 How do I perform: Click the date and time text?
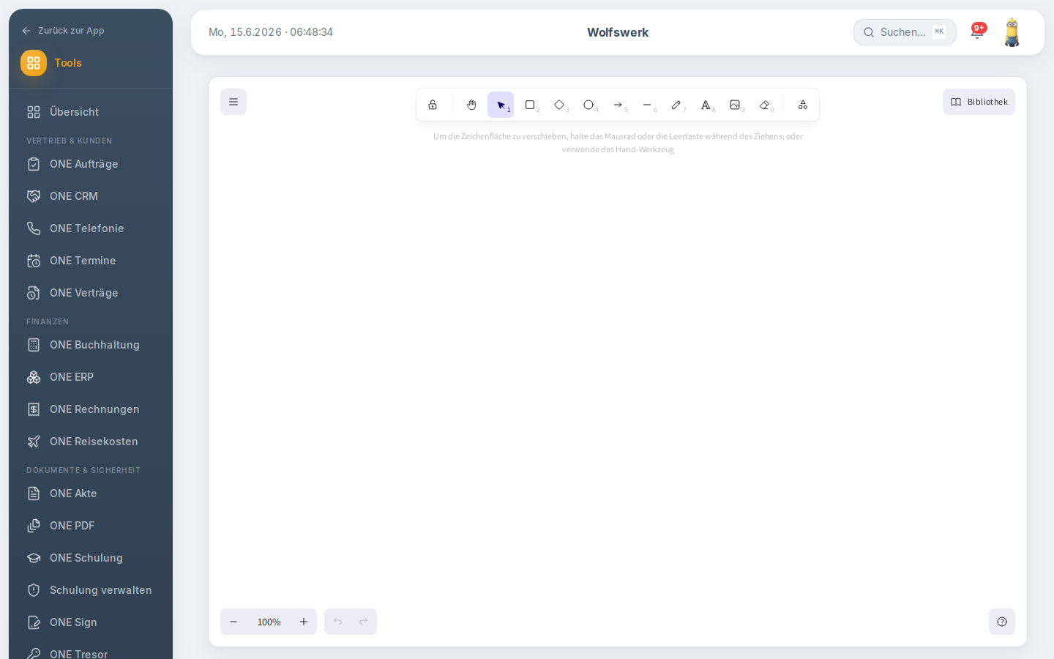[271, 32]
